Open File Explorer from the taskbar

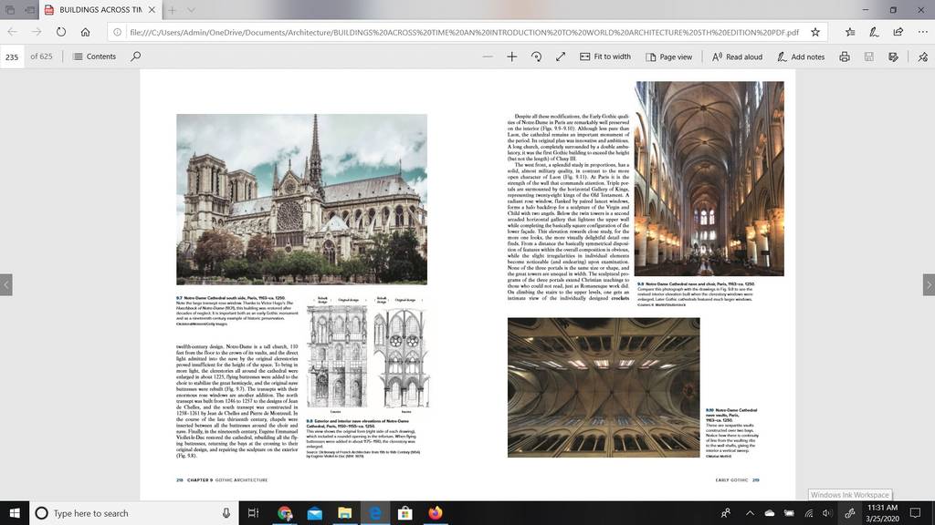tap(344, 513)
